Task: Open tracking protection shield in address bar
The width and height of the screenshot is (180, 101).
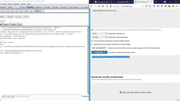Action: point(107,6)
